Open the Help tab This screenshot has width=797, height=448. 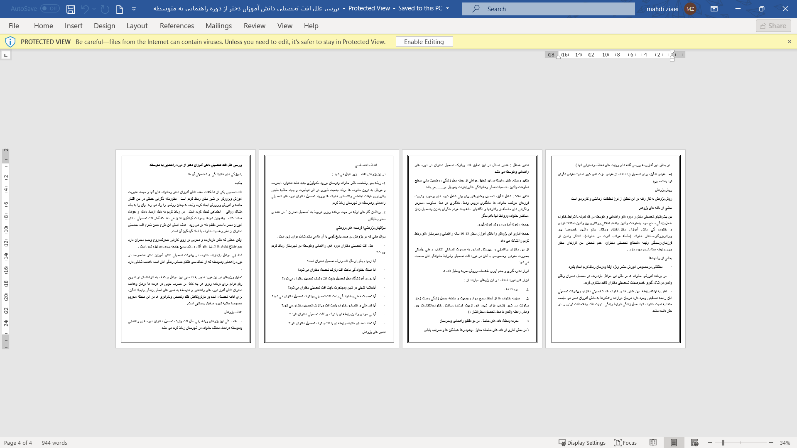click(x=311, y=26)
